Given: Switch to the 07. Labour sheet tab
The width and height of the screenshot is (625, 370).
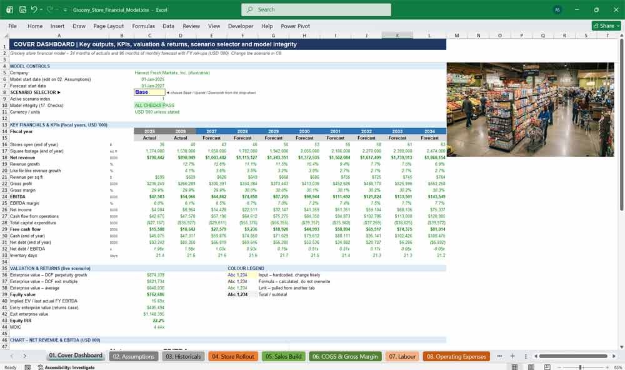Looking at the screenshot, I should [x=402, y=356].
